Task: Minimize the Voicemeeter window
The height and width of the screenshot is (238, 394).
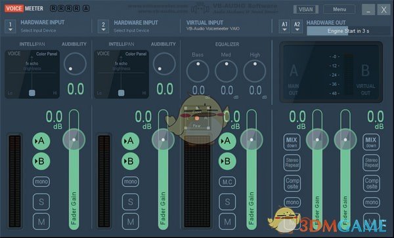Action: [x=368, y=10]
